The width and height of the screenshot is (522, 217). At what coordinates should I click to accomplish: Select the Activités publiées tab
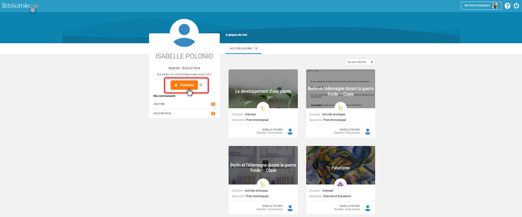(243, 48)
